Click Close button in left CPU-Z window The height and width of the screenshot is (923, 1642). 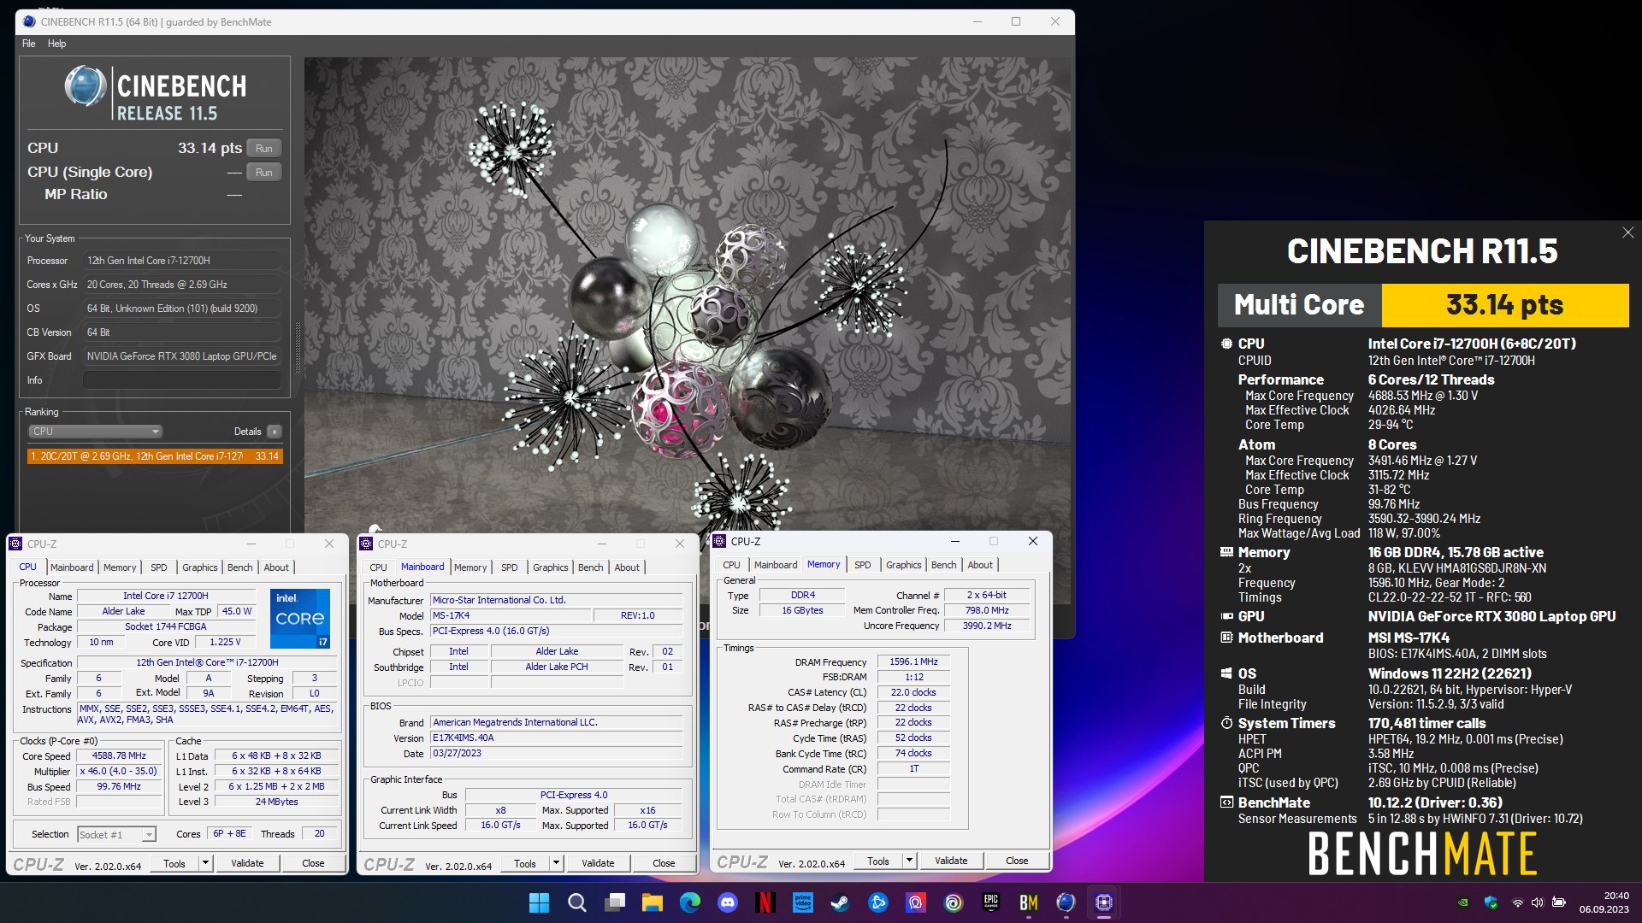click(x=313, y=863)
